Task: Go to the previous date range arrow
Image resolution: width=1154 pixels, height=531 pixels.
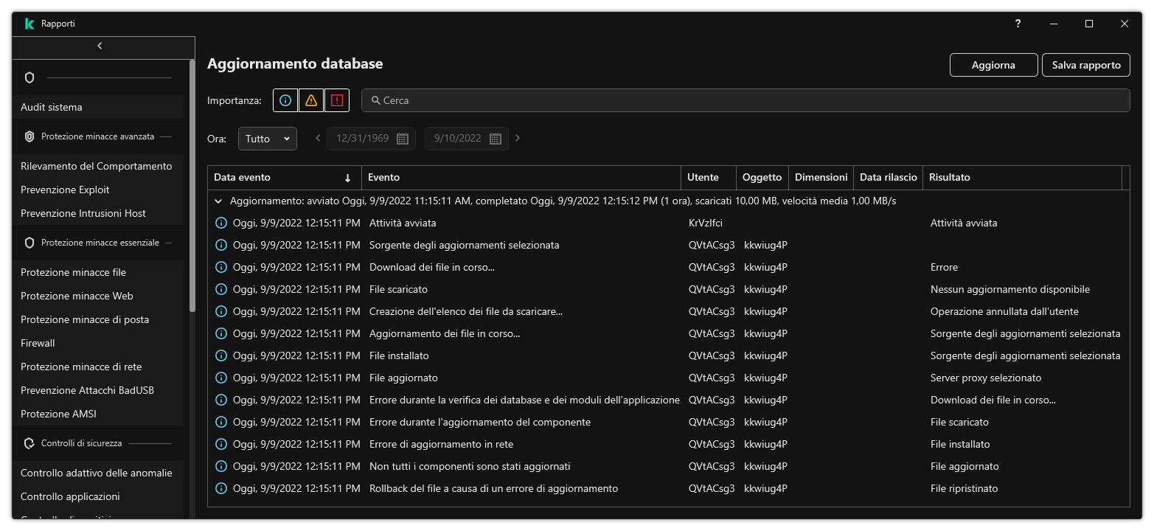Action: pyautogui.click(x=318, y=138)
